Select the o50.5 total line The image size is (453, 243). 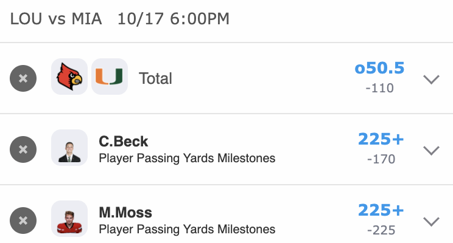(x=379, y=69)
